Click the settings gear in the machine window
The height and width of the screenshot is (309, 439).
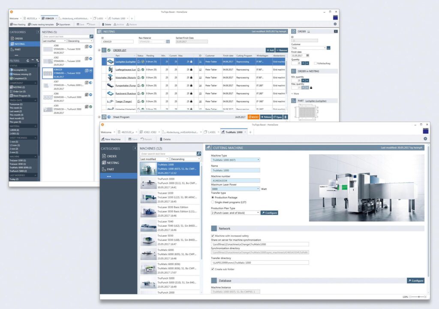click(x=425, y=139)
